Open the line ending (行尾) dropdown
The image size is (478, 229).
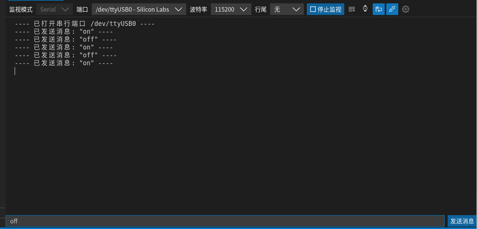(x=287, y=9)
